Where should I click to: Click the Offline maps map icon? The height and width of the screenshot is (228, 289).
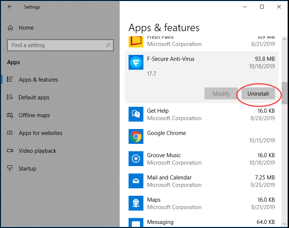pos(10,115)
